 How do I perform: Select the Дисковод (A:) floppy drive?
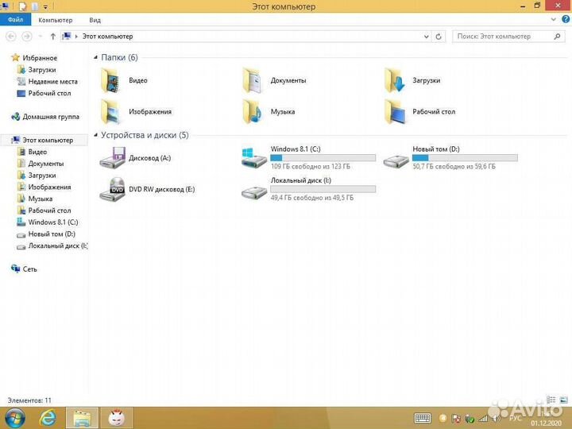click(111, 158)
